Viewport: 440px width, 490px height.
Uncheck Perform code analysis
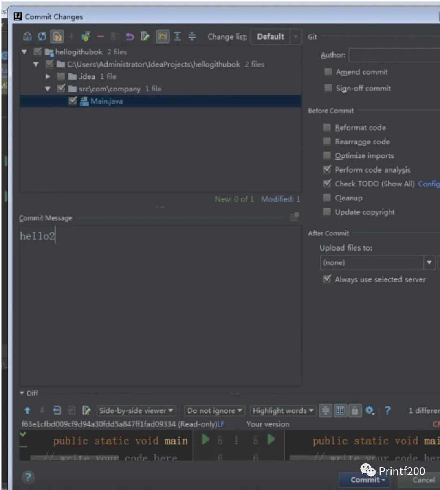327,170
